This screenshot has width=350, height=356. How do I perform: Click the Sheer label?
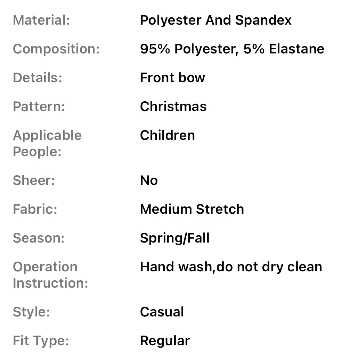point(34,180)
